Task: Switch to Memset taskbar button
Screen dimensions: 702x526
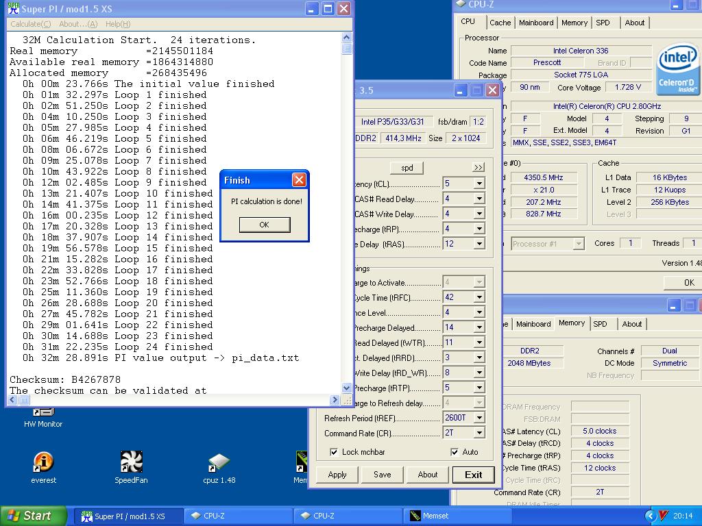Action: click(x=457, y=516)
